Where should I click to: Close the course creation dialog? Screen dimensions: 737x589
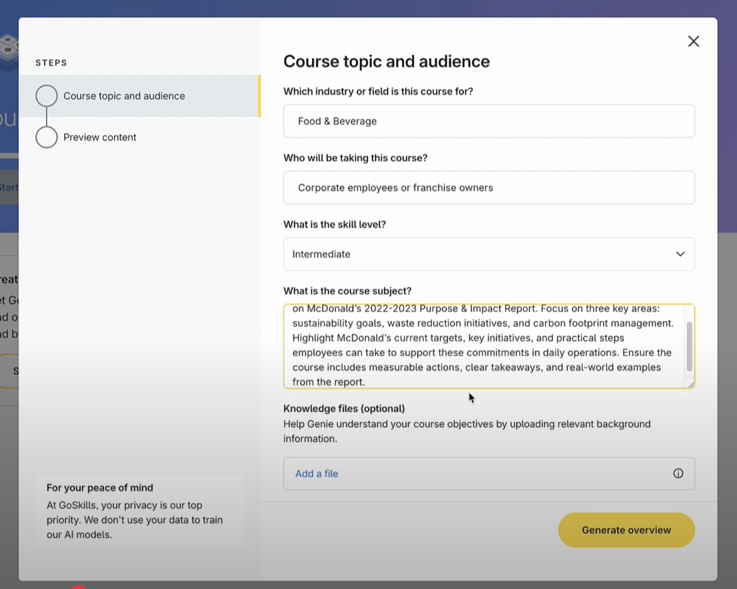pyautogui.click(x=693, y=41)
